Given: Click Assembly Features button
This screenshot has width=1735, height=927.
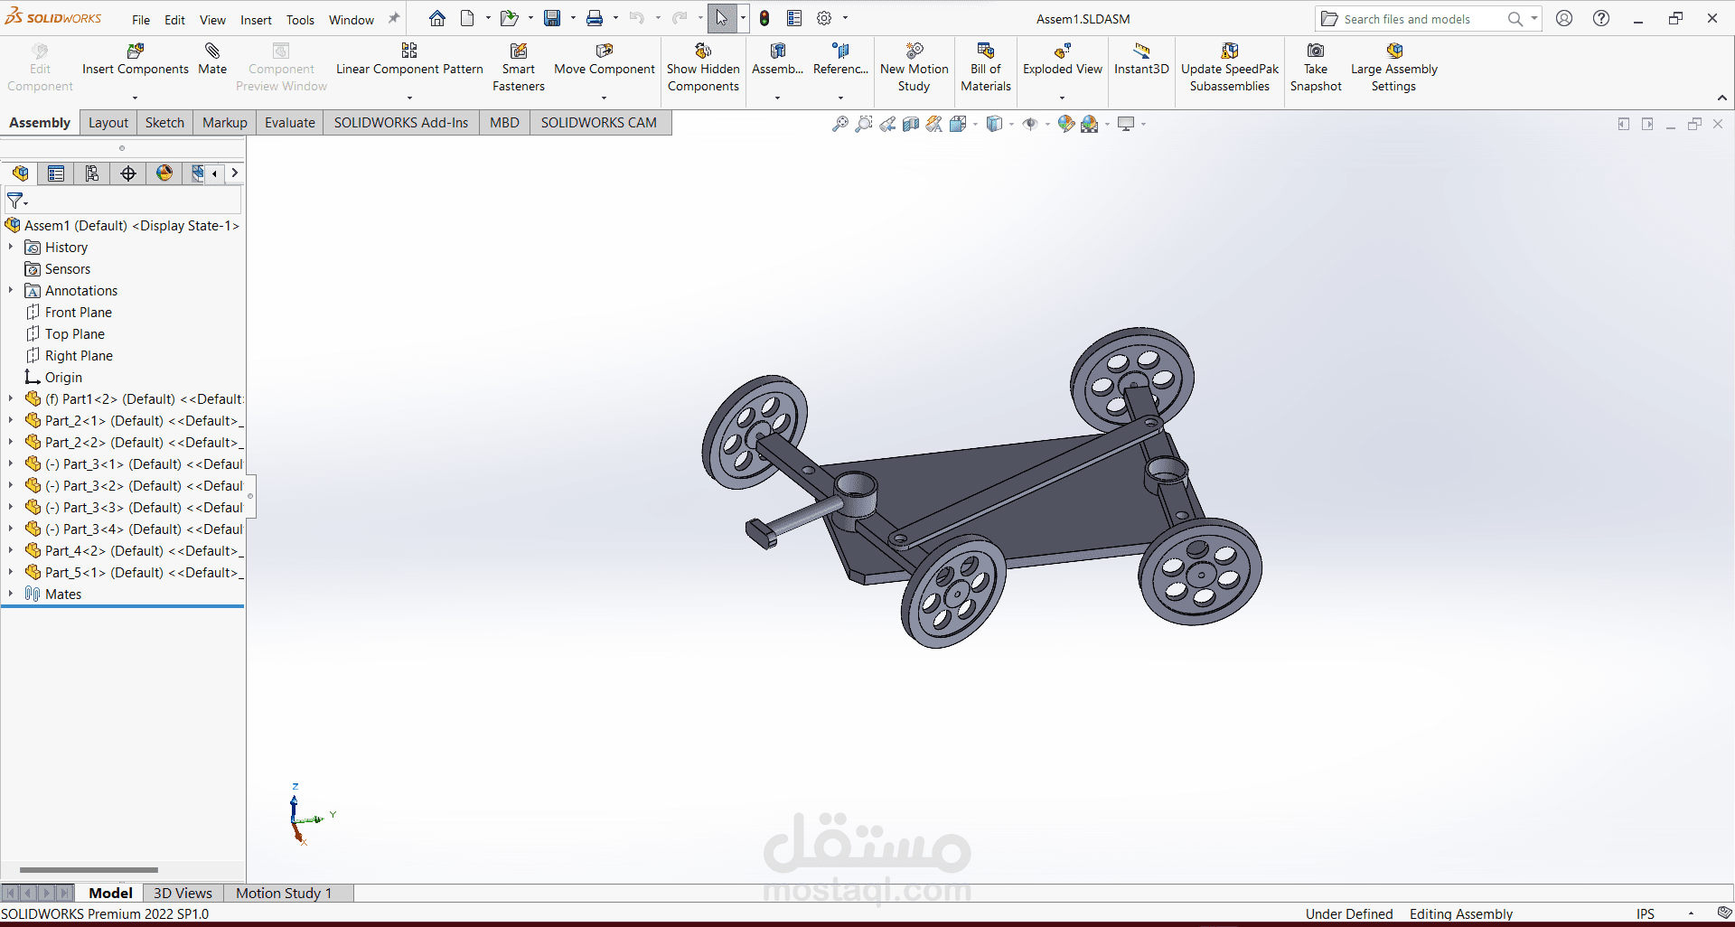Looking at the screenshot, I should click(x=777, y=60).
